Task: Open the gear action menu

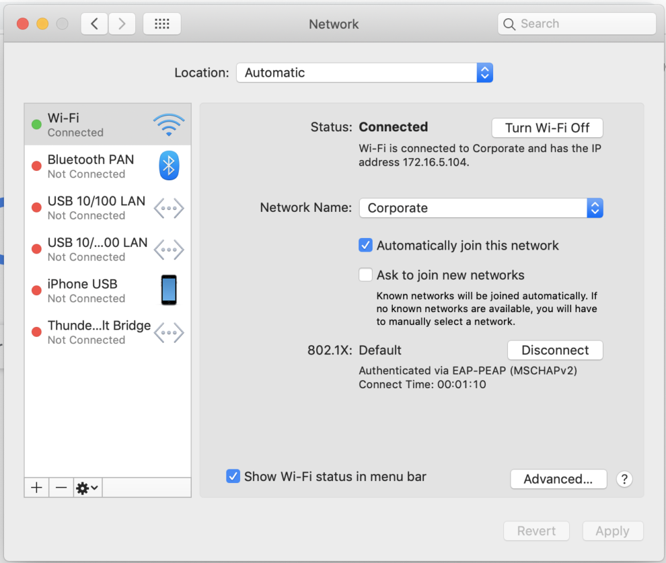Action: coord(88,488)
